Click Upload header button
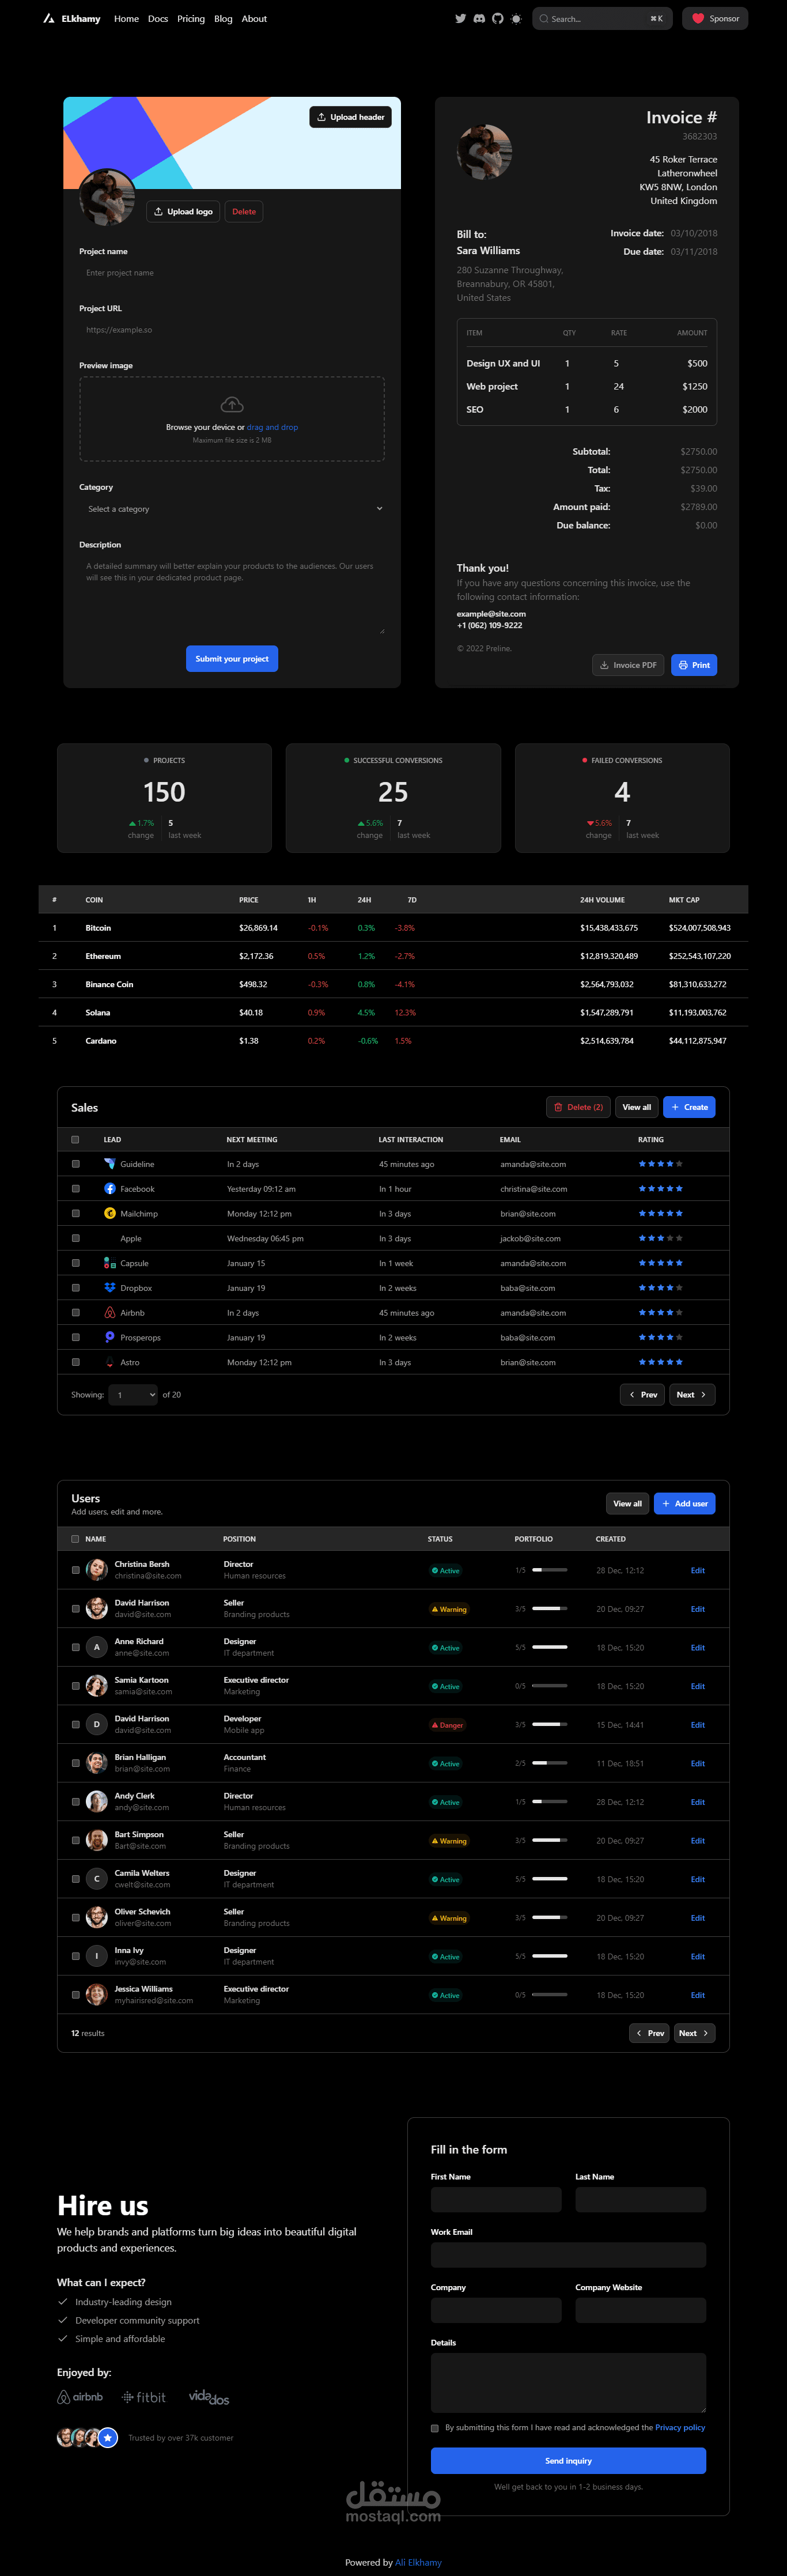The image size is (787, 2576). click(350, 117)
